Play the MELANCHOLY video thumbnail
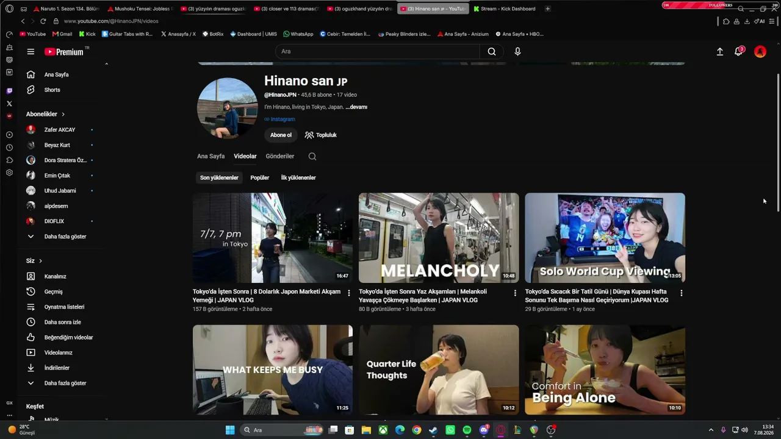781x439 pixels. coord(439,238)
